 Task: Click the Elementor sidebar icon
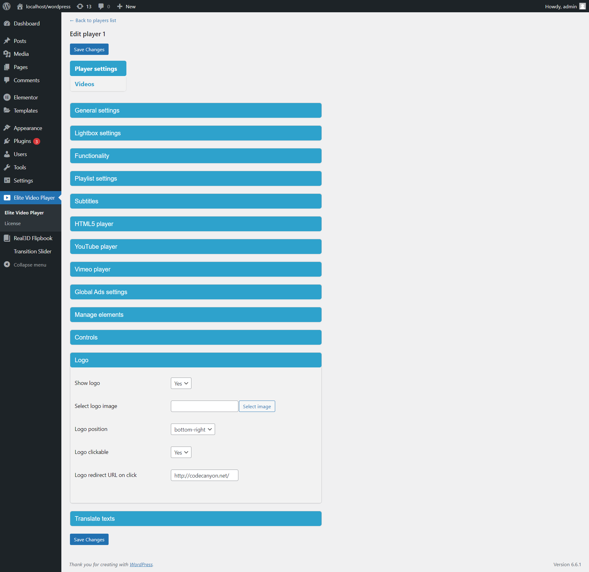pyautogui.click(x=7, y=98)
